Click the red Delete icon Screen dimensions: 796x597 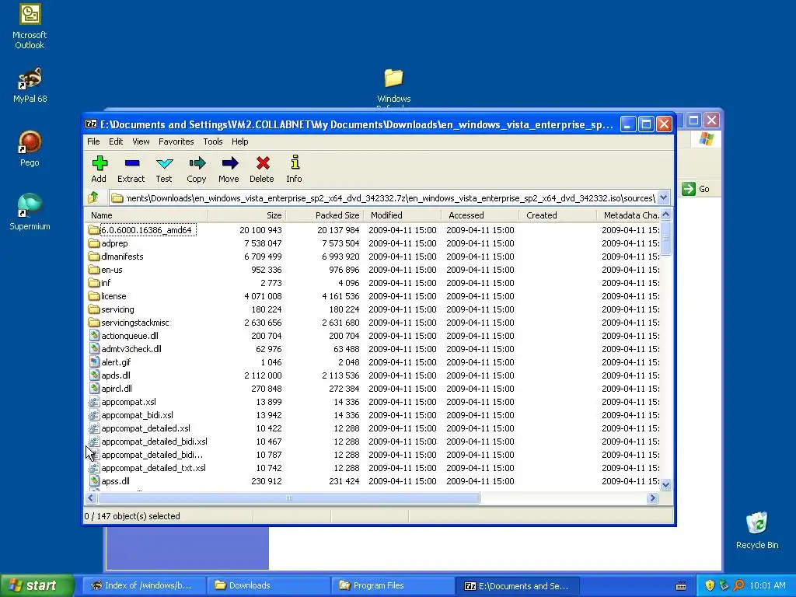[263, 163]
